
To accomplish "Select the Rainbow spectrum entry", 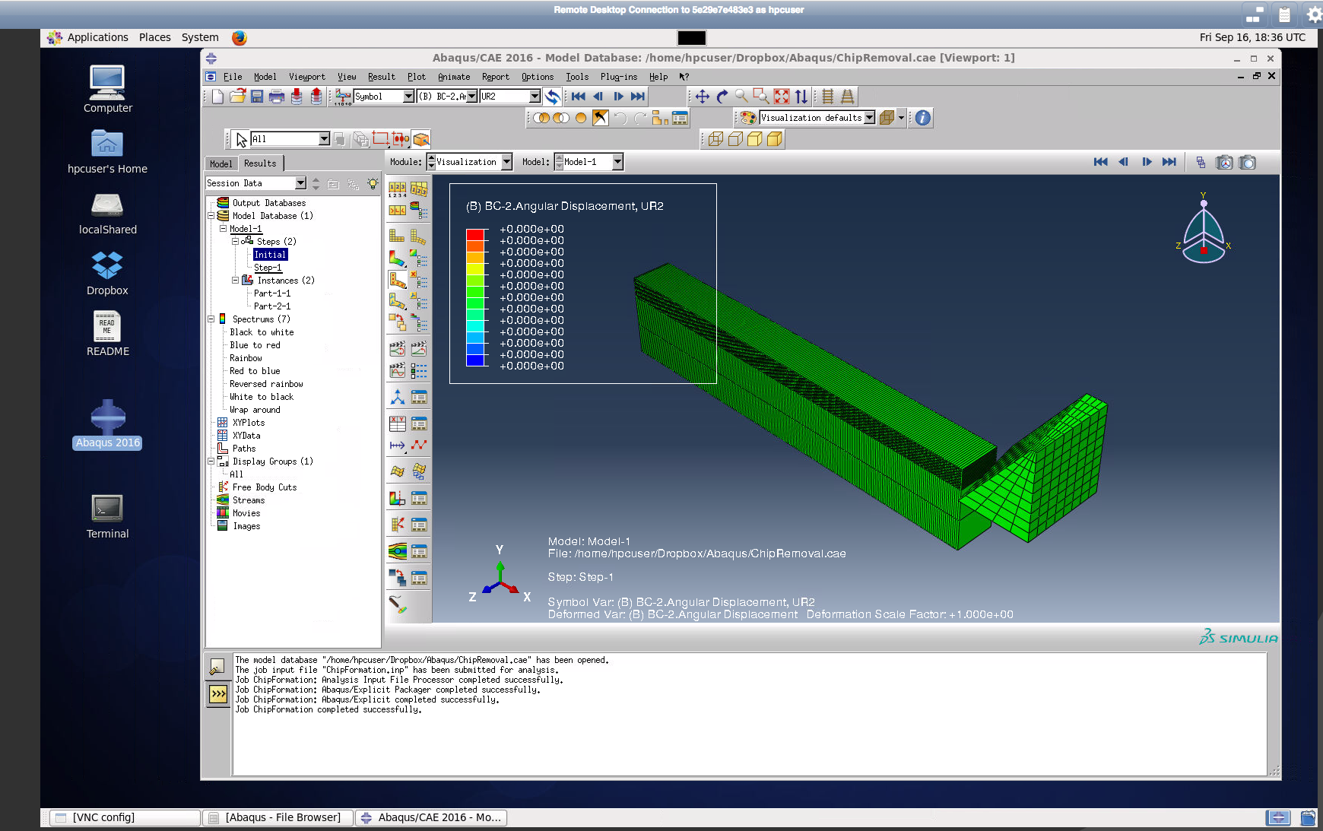I will click(246, 358).
